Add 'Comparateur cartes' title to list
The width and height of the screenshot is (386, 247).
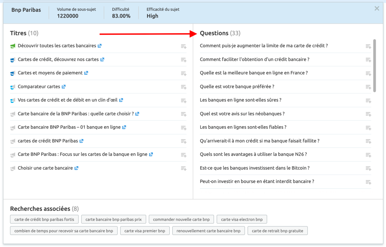pyautogui.click(x=184, y=87)
